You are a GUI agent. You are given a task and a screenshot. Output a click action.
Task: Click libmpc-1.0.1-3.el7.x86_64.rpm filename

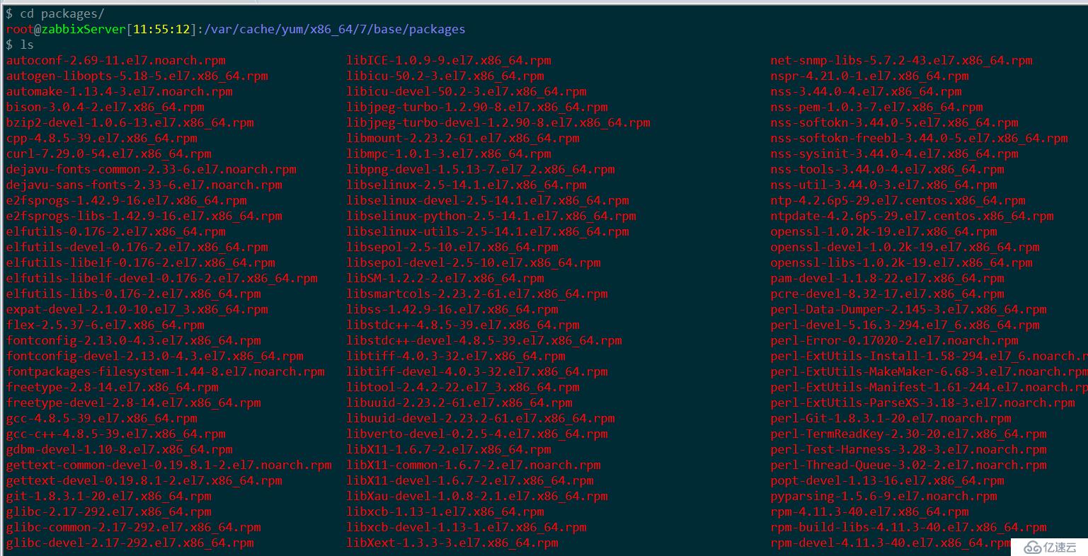point(449,154)
